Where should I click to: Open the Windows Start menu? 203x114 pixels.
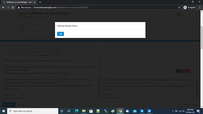pyautogui.click(x=4, y=111)
